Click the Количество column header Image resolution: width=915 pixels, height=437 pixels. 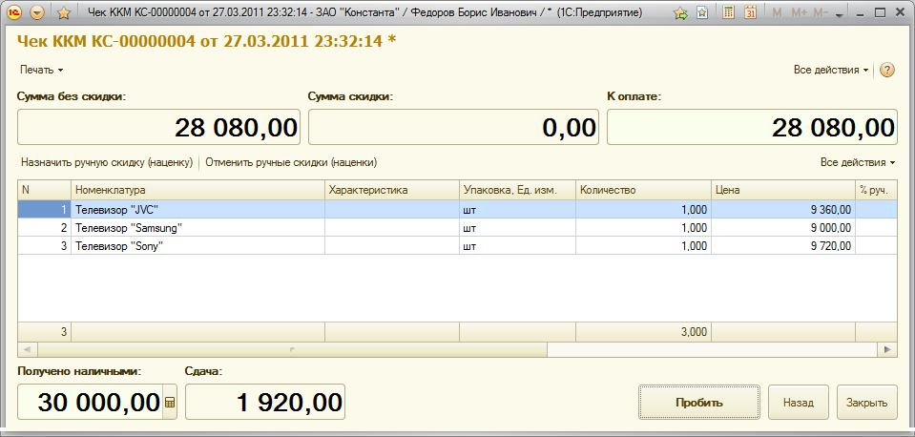click(x=644, y=190)
